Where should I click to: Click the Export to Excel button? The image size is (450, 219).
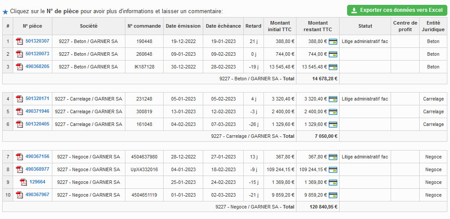pyautogui.click(x=397, y=10)
